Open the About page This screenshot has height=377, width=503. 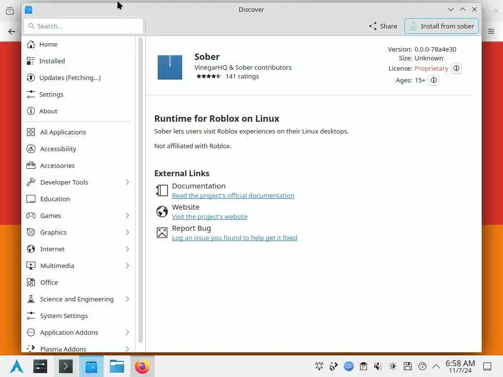[x=79, y=111]
